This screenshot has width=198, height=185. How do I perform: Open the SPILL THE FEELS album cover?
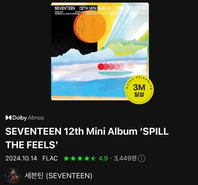tap(100, 51)
